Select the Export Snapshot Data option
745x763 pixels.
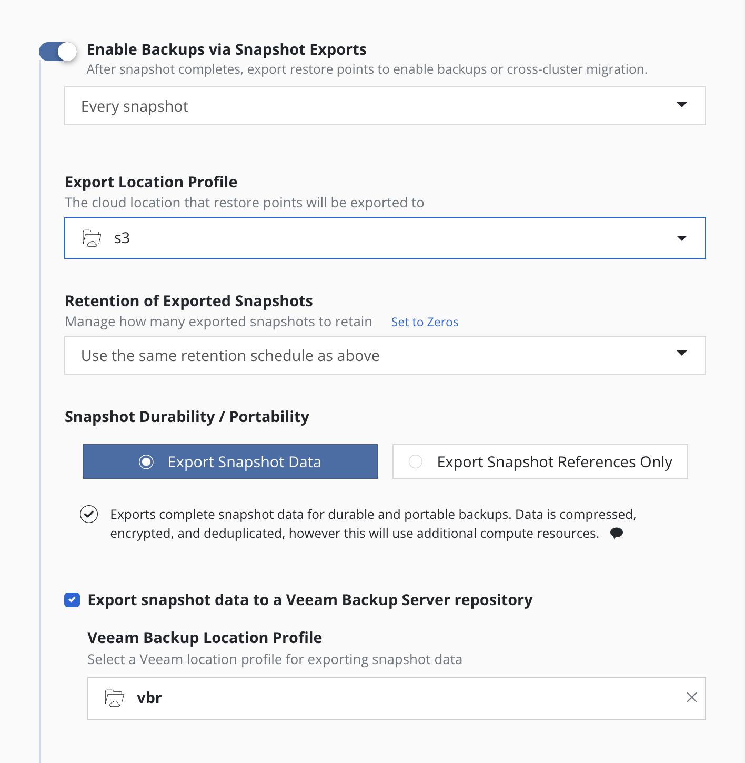230,461
